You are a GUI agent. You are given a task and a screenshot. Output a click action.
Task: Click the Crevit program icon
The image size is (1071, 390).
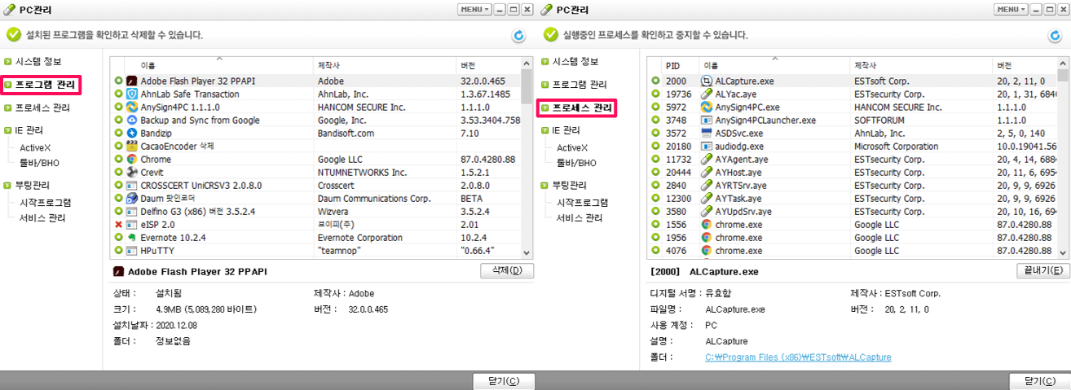point(131,172)
